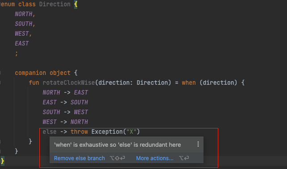Click the class name Direction after 'enum class'
Viewport: 287px width, 169px height.
pyautogui.click(x=55, y=4)
